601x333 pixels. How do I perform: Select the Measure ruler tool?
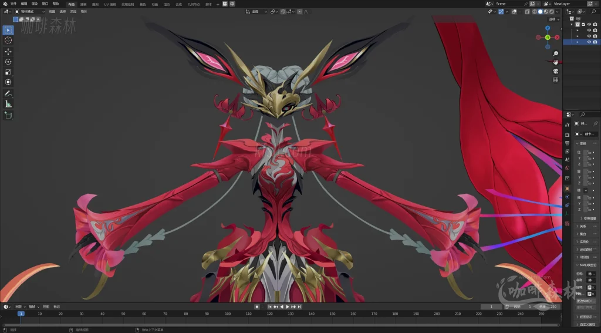pyautogui.click(x=8, y=104)
